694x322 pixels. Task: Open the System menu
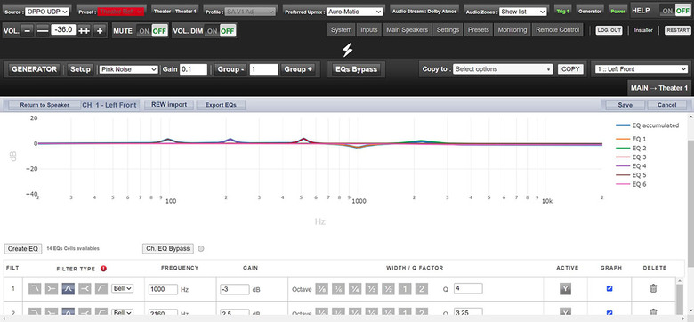click(342, 30)
